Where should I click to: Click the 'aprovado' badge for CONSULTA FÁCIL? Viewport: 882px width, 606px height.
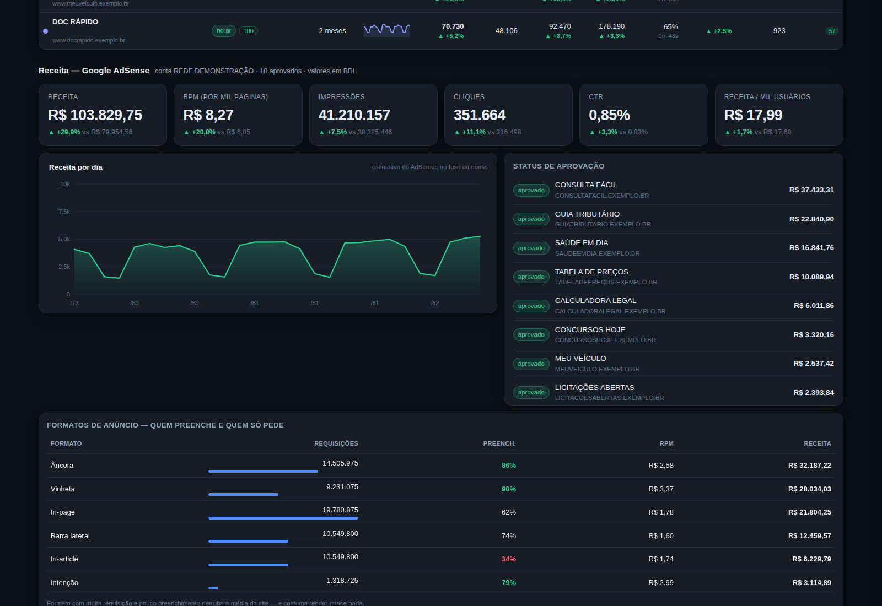tap(531, 190)
